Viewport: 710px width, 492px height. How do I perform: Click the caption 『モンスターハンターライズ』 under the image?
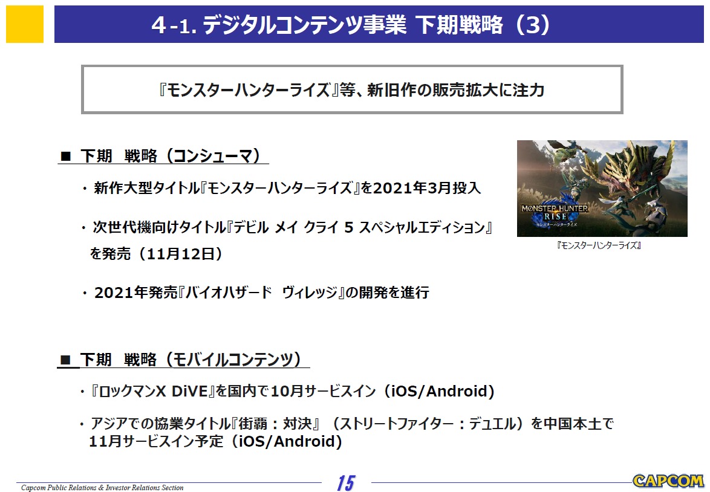(x=599, y=246)
